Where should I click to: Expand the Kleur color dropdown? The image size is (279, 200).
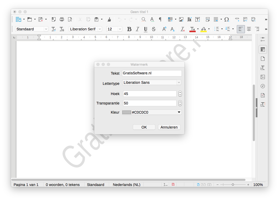coord(179,112)
